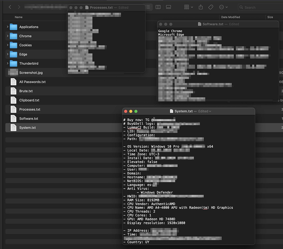The image size is (283, 249).
Task: Sort by the Name column header
Action: coord(19,17)
